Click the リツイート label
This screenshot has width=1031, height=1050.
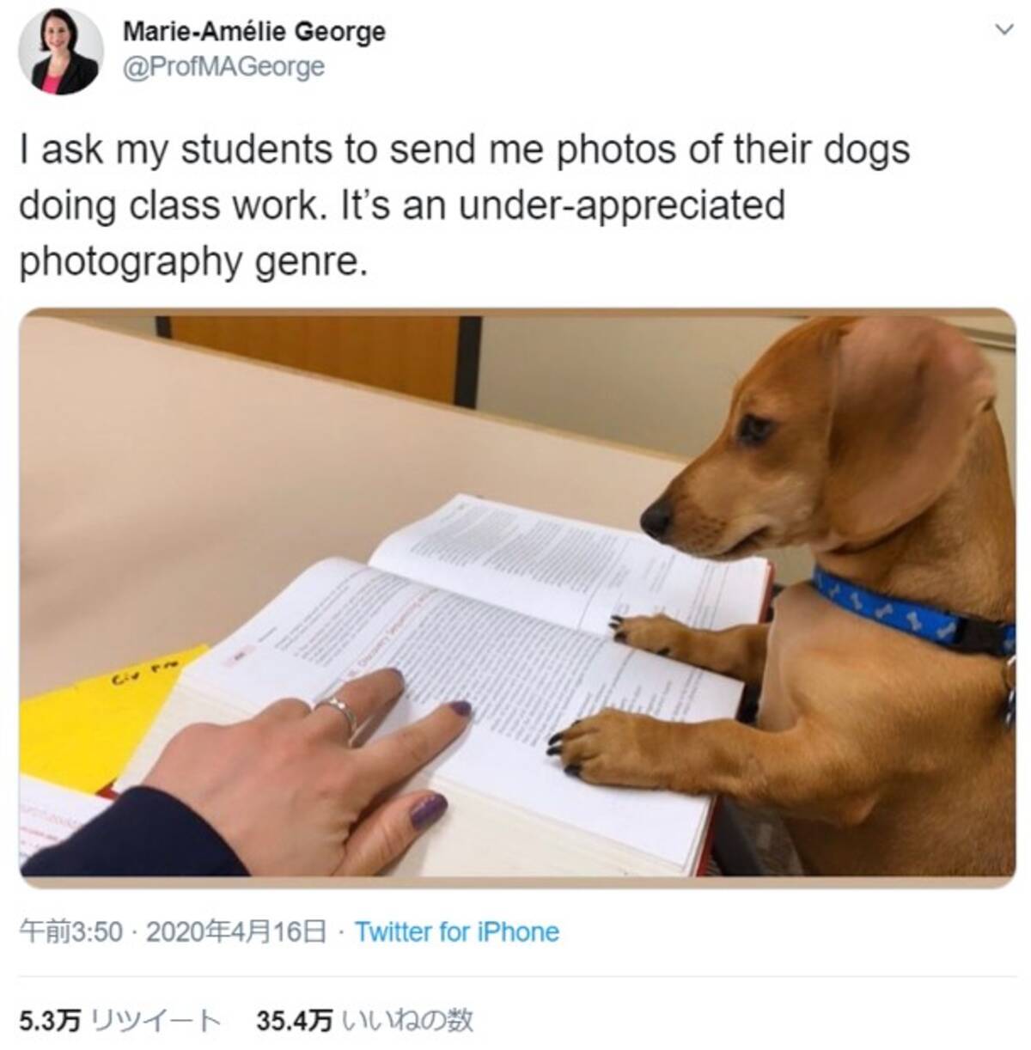tap(155, 1020)
